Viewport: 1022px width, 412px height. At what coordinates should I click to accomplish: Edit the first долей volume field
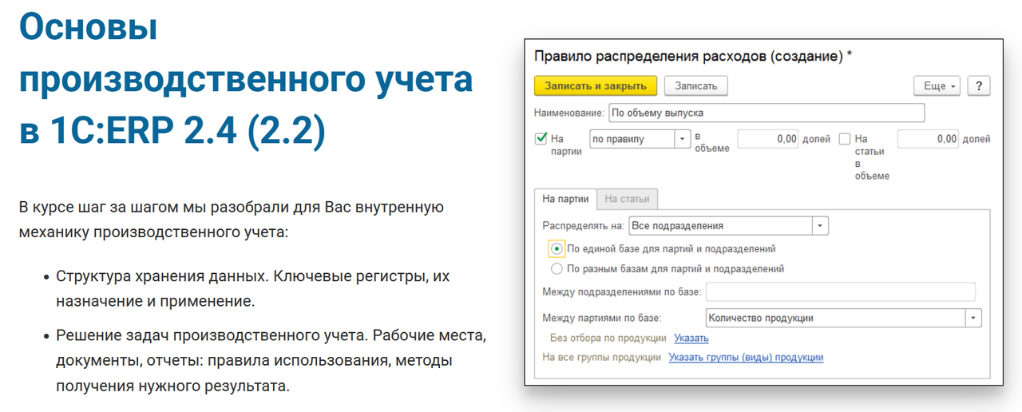click(x=768, y=139)
